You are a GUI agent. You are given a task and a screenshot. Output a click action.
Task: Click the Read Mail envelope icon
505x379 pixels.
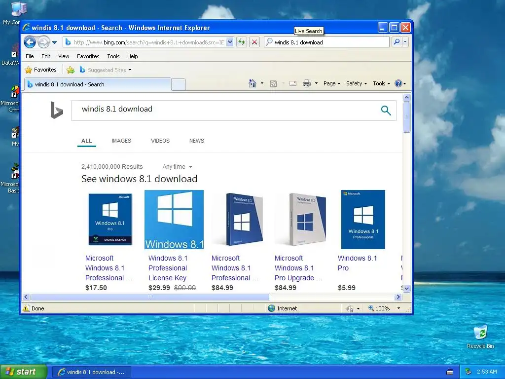(x=293, y=84)
